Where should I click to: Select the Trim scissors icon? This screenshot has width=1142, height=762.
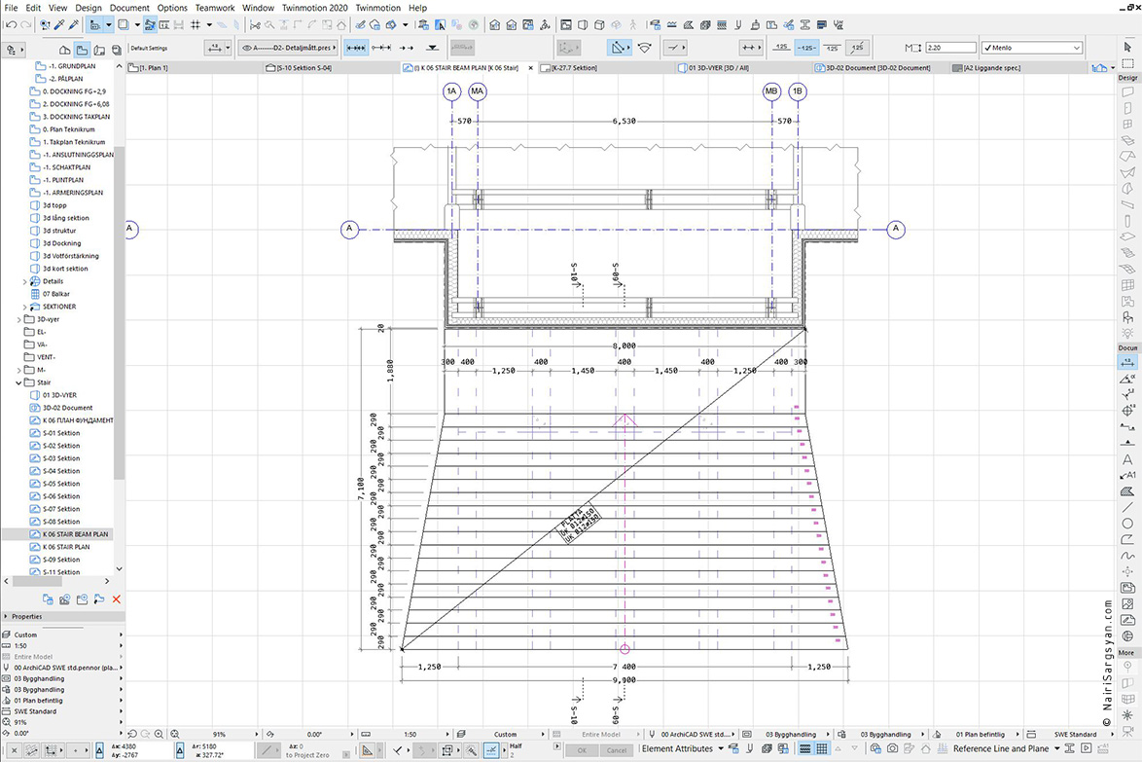(x=255, y=24)
